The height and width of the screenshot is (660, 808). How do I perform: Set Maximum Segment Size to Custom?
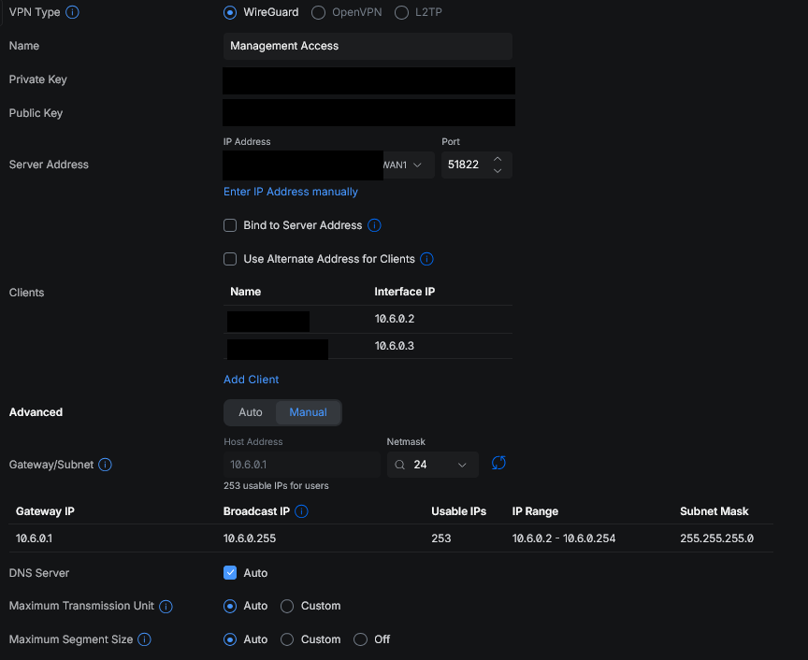(287, 639)
